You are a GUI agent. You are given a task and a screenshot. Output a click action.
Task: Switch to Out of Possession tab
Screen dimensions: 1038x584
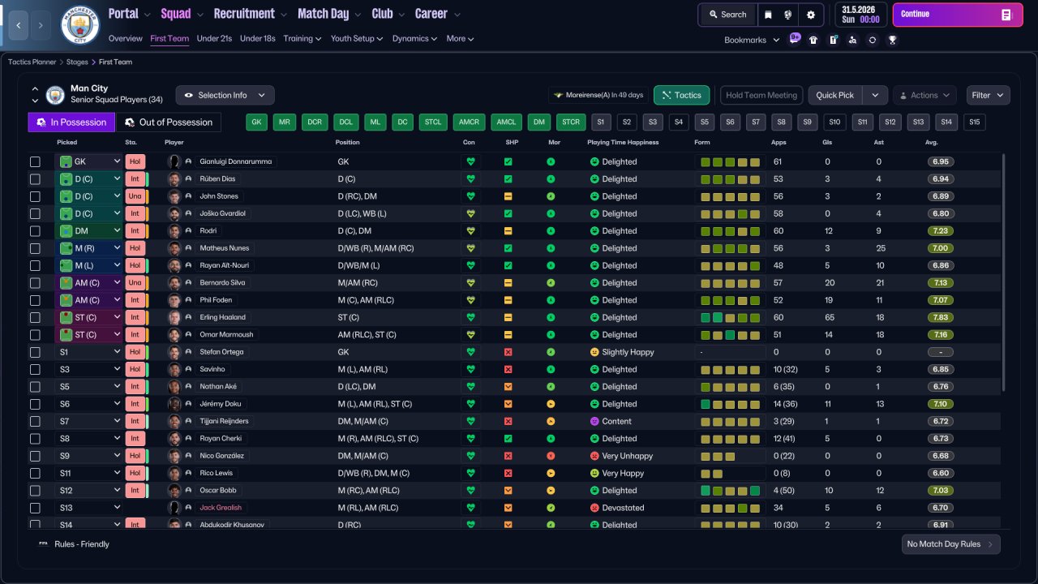169,122
